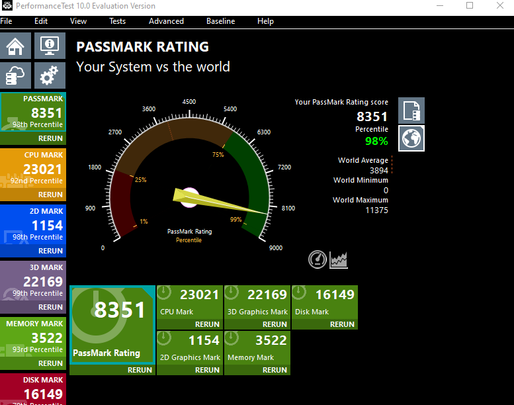
Task: Minimize the PerformanceTest window
Action: [440, 5]
